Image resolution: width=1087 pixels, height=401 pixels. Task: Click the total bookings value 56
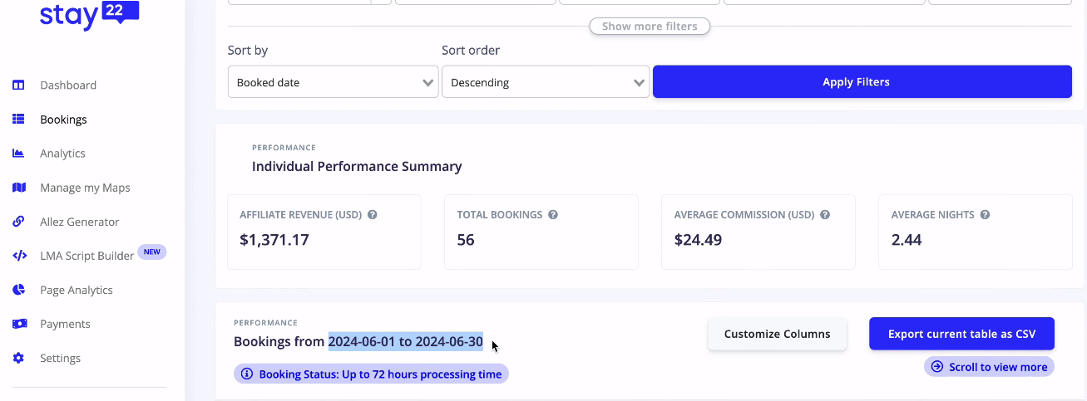(x=466, y=240)
